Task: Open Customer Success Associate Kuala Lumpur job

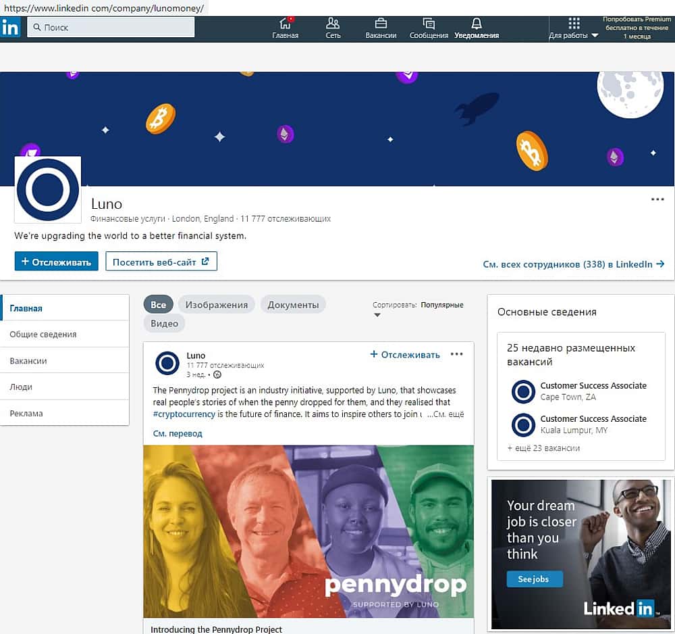Action: pyautogui.click(x=593, y=418)
